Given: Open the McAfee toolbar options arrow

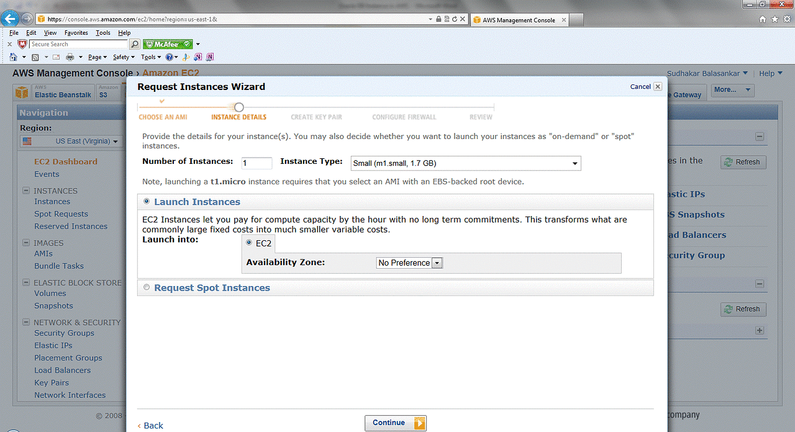Looking at the screenshot, I should [x=198, y=44].
